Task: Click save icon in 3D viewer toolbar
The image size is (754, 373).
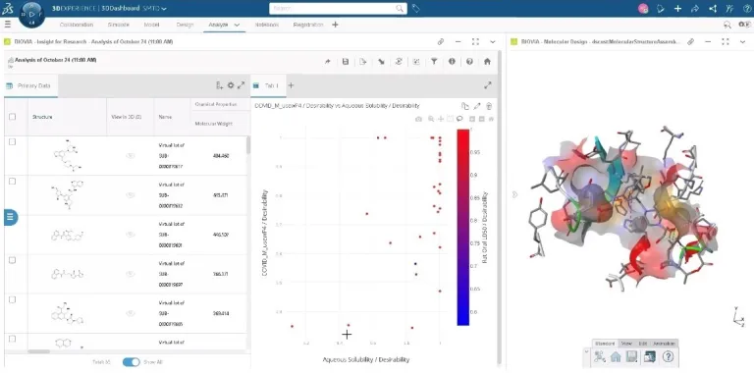Action: tap(632, 356)
